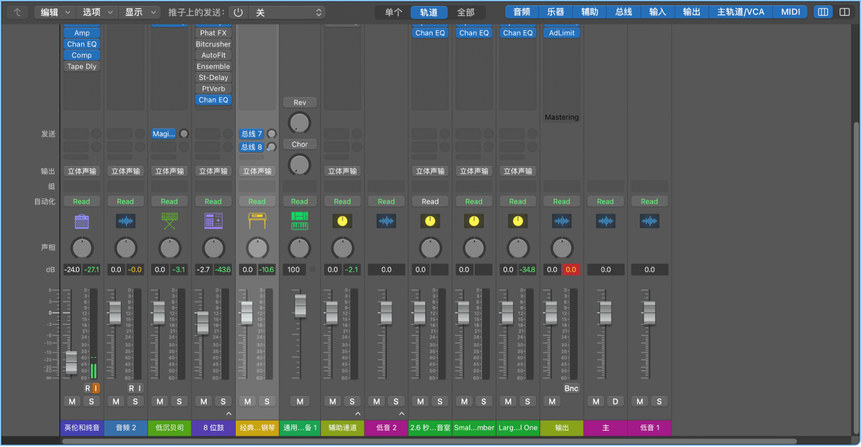
Task: Open the Comp plugin on 英伦和纯音
Action: pyautogui.click(x=82, y=56)
